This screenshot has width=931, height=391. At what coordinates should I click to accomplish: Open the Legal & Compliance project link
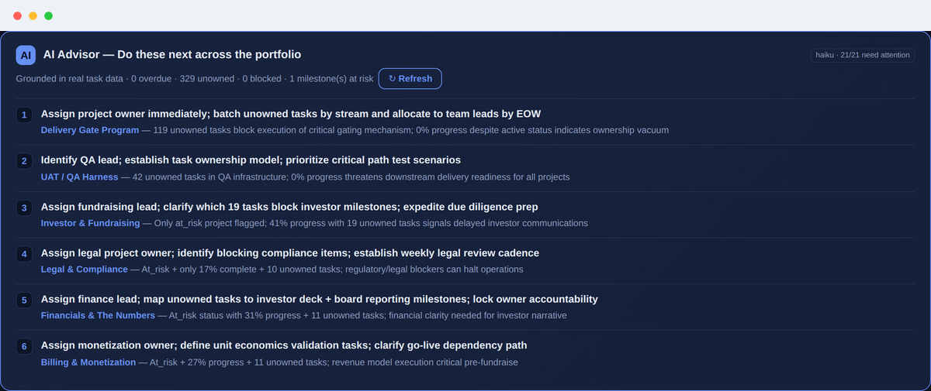[x=85, y=269]
